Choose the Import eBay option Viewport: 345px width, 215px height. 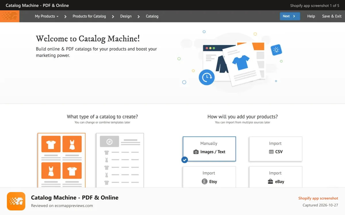pos(275,177)
